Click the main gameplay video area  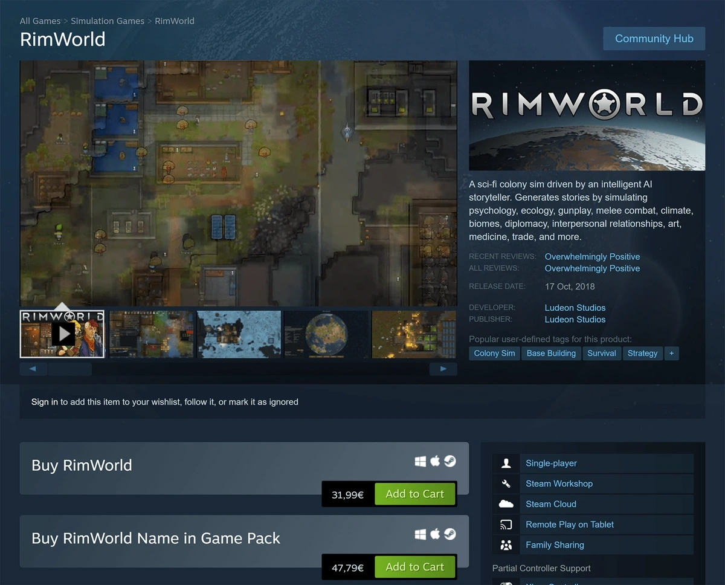(x=239, y=183)
